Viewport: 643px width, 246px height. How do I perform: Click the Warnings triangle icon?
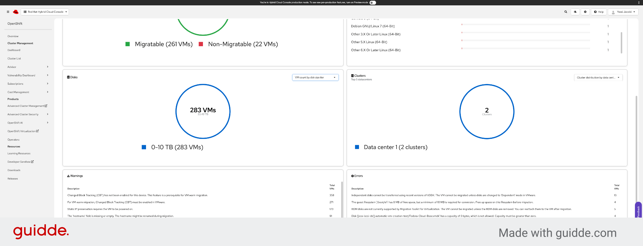(68, 176)
